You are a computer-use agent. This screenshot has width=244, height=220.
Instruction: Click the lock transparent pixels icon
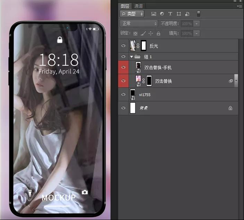click(x=135, y=34)
